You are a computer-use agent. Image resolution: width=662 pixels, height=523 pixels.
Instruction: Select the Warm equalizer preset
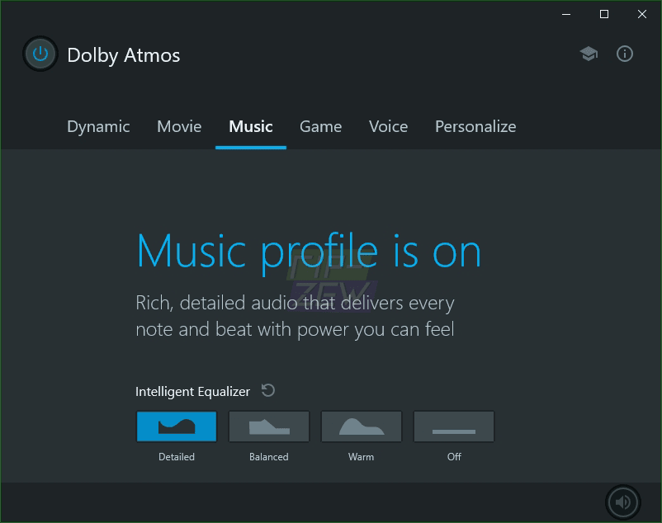tap(362, 426)
